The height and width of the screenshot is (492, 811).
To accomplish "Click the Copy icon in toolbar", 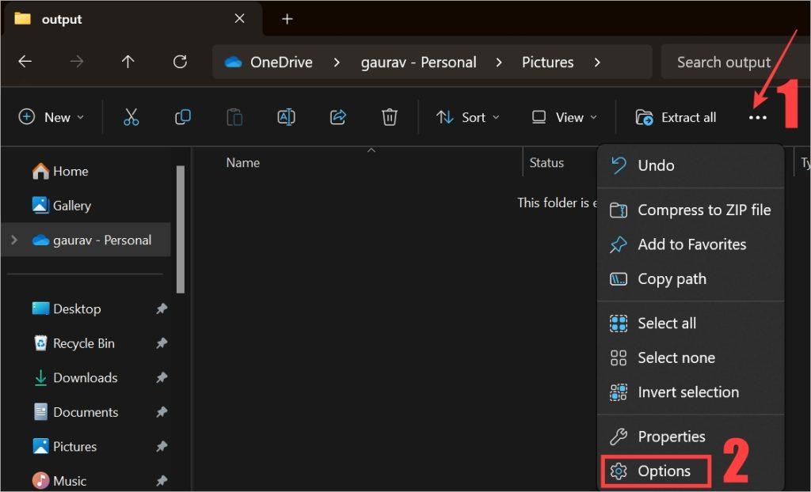I will click(183, 117).
